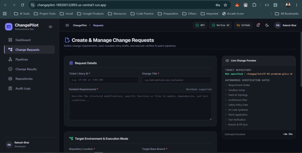This screenshot has height=153, width=302.
Task: Open the Google Products bookmark folder
Action: click(90, 13)
